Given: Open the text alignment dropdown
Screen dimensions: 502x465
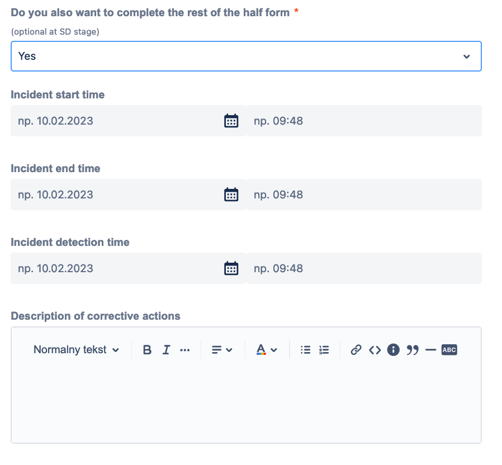Looking at the screenshot, I should point(222,350).
